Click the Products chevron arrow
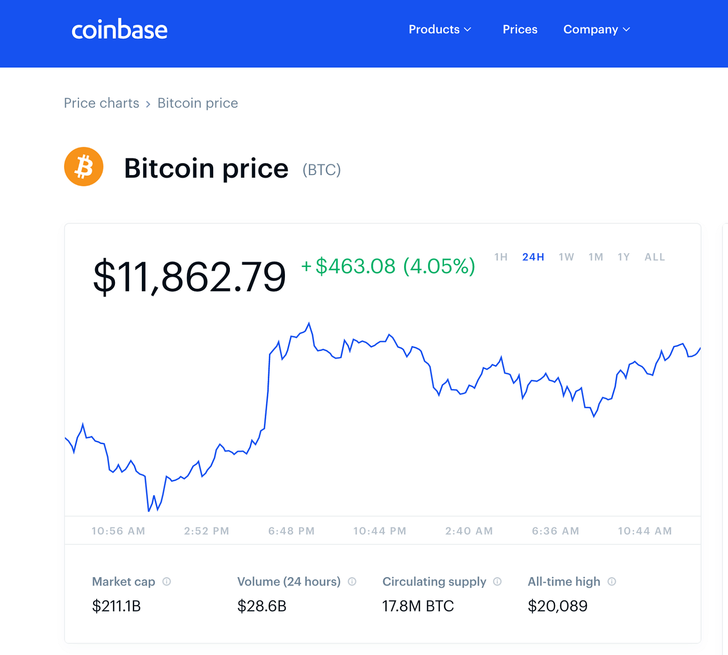 point(469,30)
